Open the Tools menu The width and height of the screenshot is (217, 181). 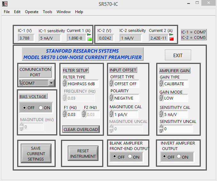coord(48,12)
